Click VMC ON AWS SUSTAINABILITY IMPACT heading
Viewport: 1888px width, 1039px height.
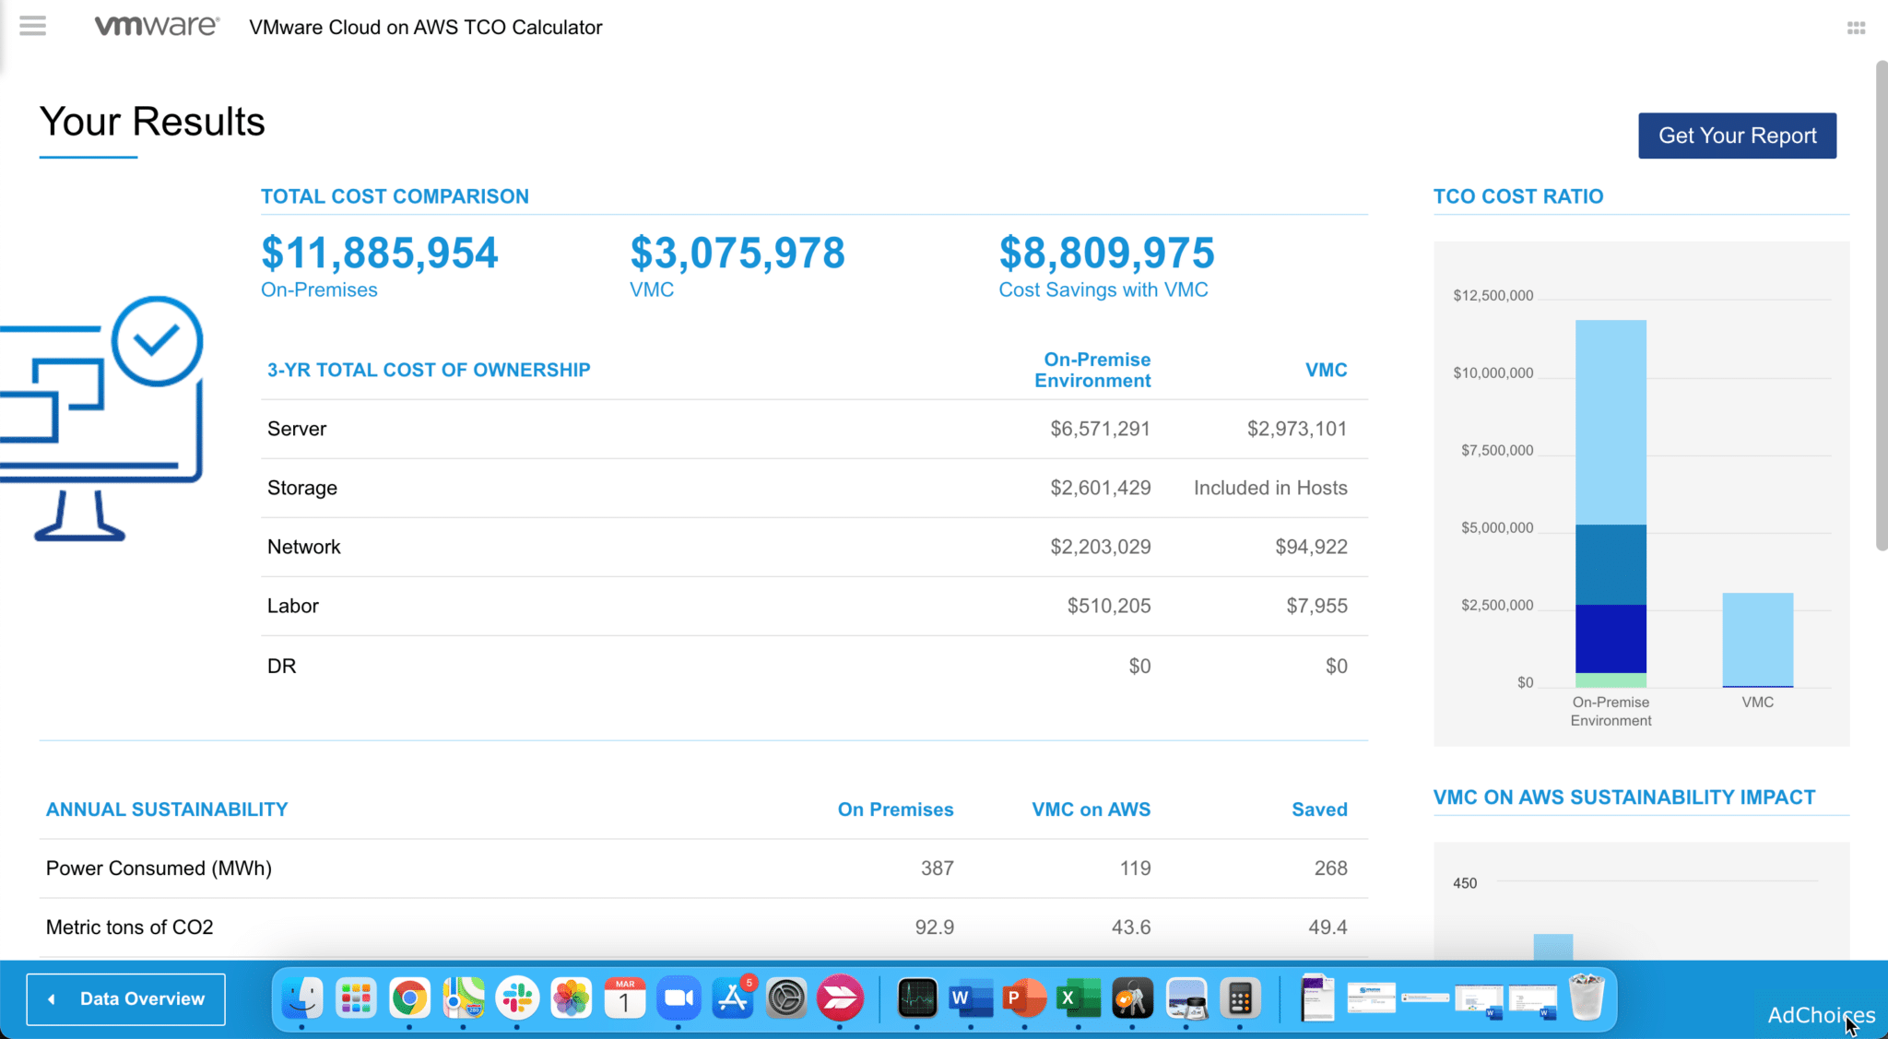point(1624,797)
